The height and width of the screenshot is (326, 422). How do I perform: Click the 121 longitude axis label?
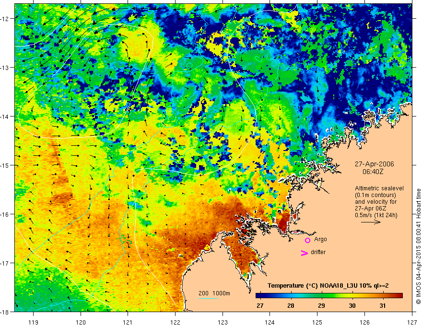(x=128, y=322)
